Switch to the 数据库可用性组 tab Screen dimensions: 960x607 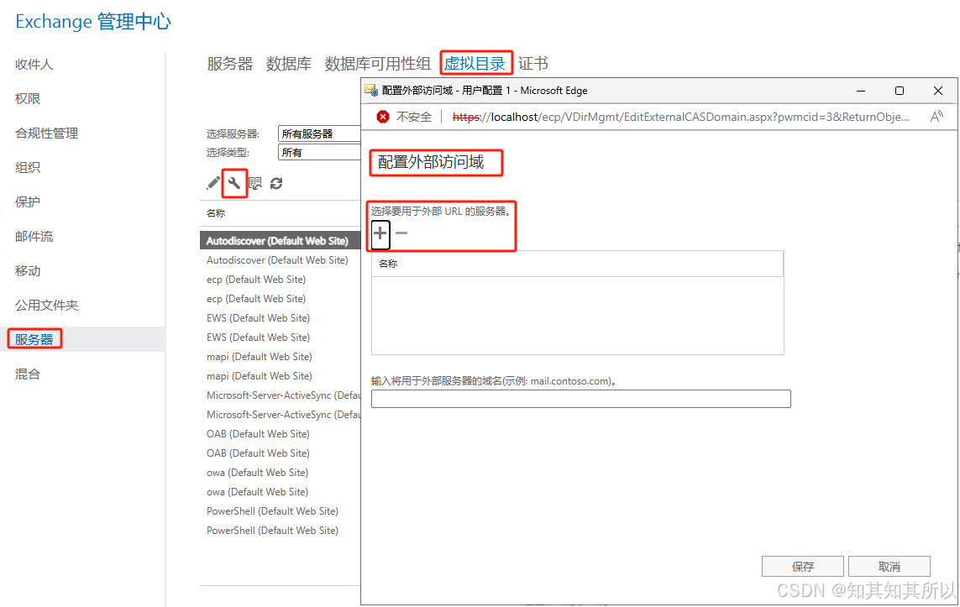click(378, 64)
